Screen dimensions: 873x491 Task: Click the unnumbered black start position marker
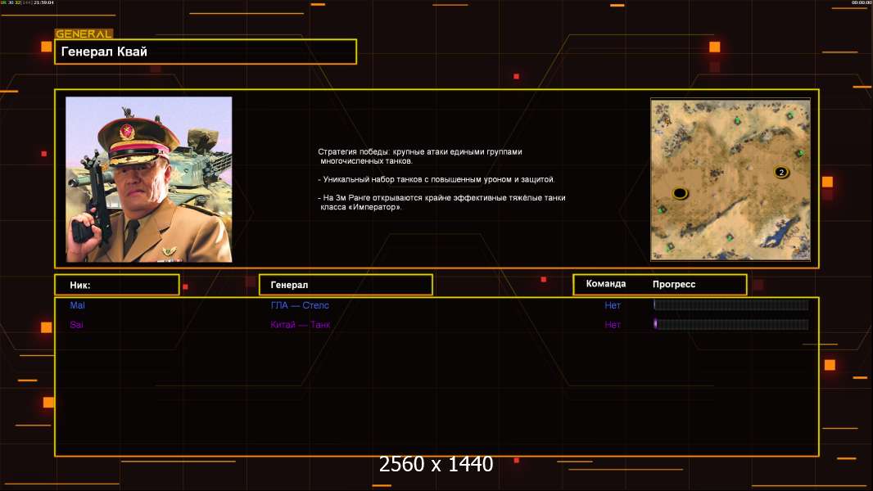(x=679, y=193)
